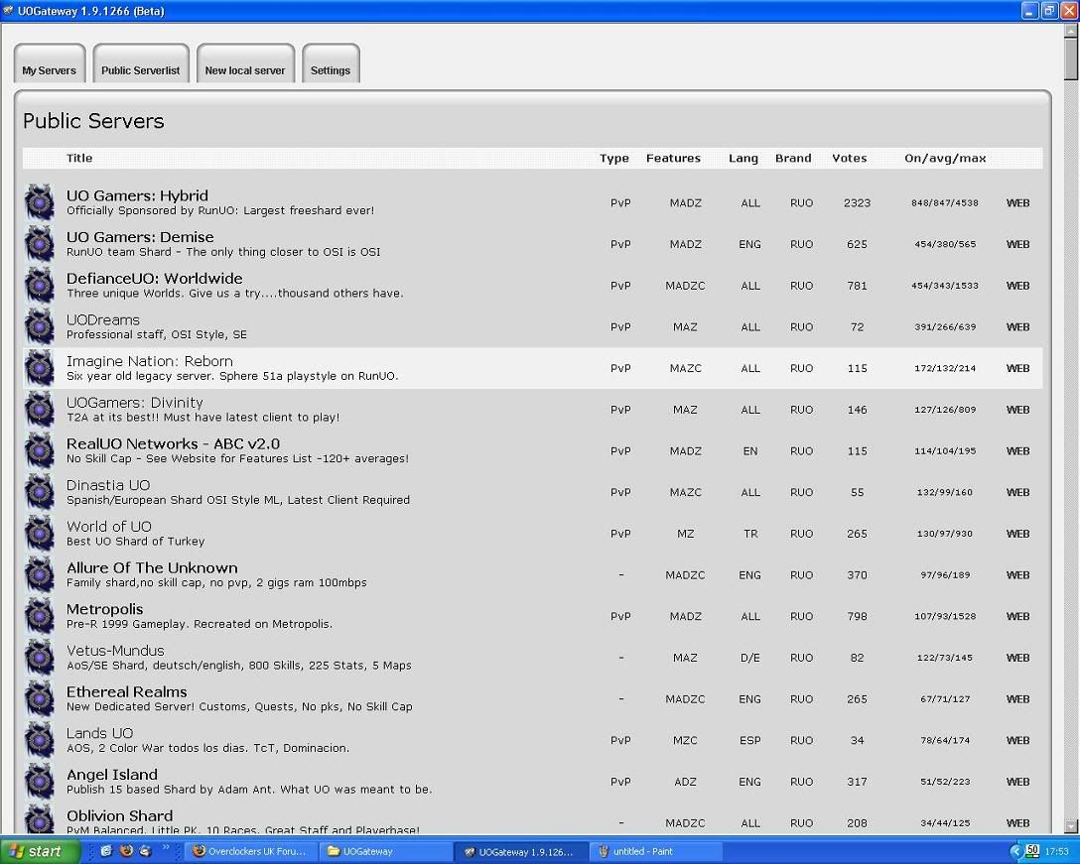Click the server icon beside Ethereal Realms

point(40,698)
